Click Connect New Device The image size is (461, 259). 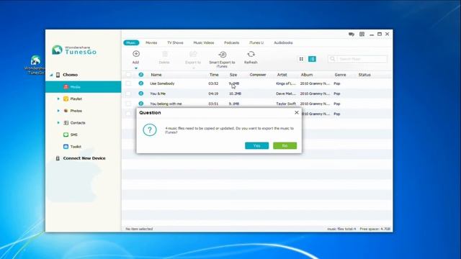tap(84, 158)
